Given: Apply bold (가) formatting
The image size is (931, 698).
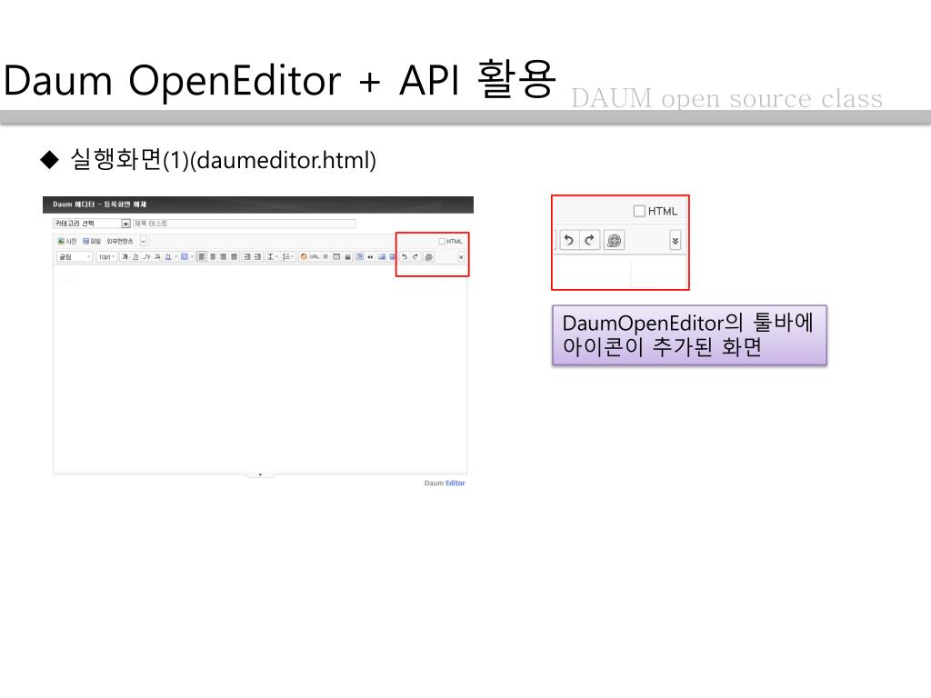Looking at the screenshot, I should point(125,257).
